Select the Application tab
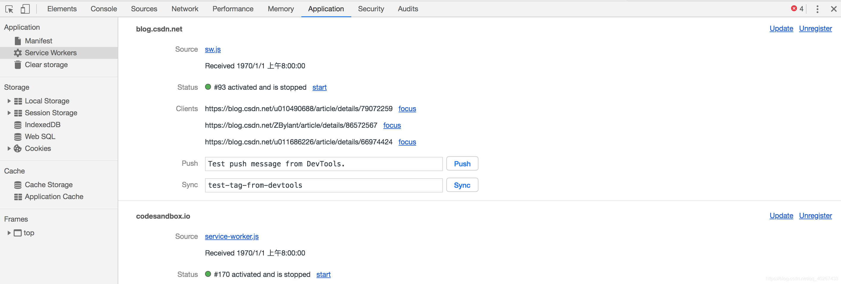The image size is (841, 284). tap(326, 9)
